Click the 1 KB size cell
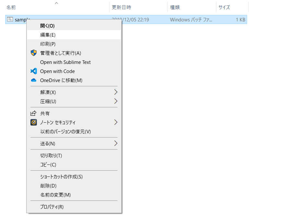Screen dimensions: 283x218 [240, 19]
